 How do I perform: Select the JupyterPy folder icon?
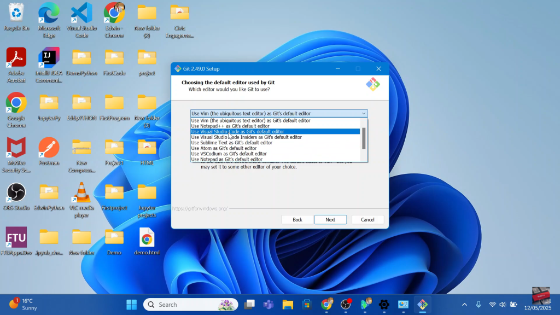pos(49,107)
